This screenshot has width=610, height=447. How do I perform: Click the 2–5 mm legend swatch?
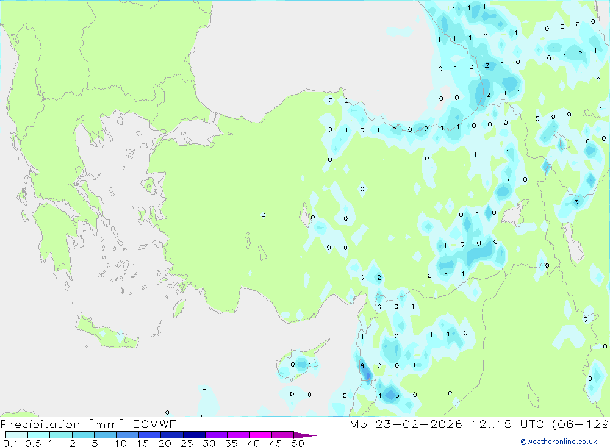point(83,435)
